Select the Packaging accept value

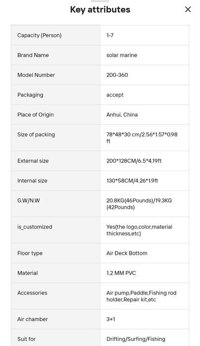[x=115, y=95]
